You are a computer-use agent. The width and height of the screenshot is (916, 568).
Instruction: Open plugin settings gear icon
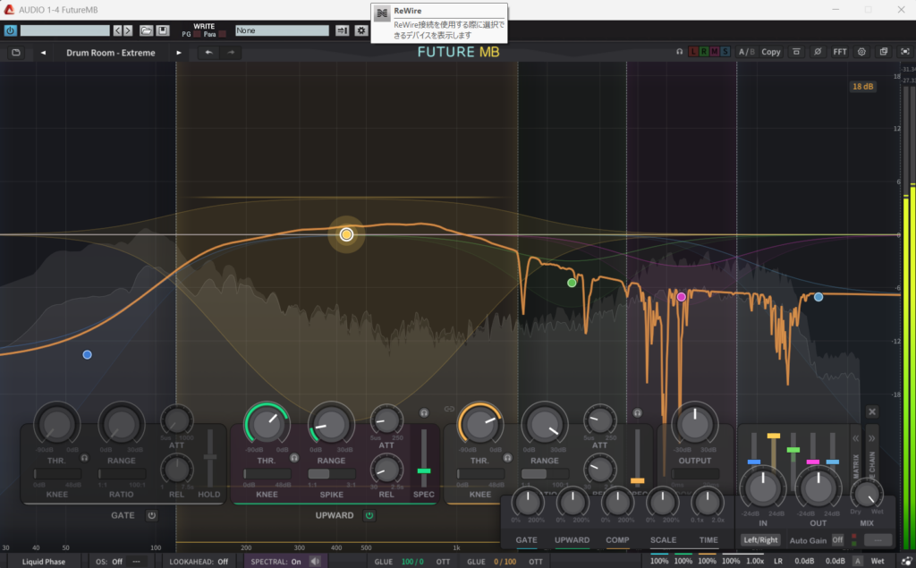click(x=861, y=52)
